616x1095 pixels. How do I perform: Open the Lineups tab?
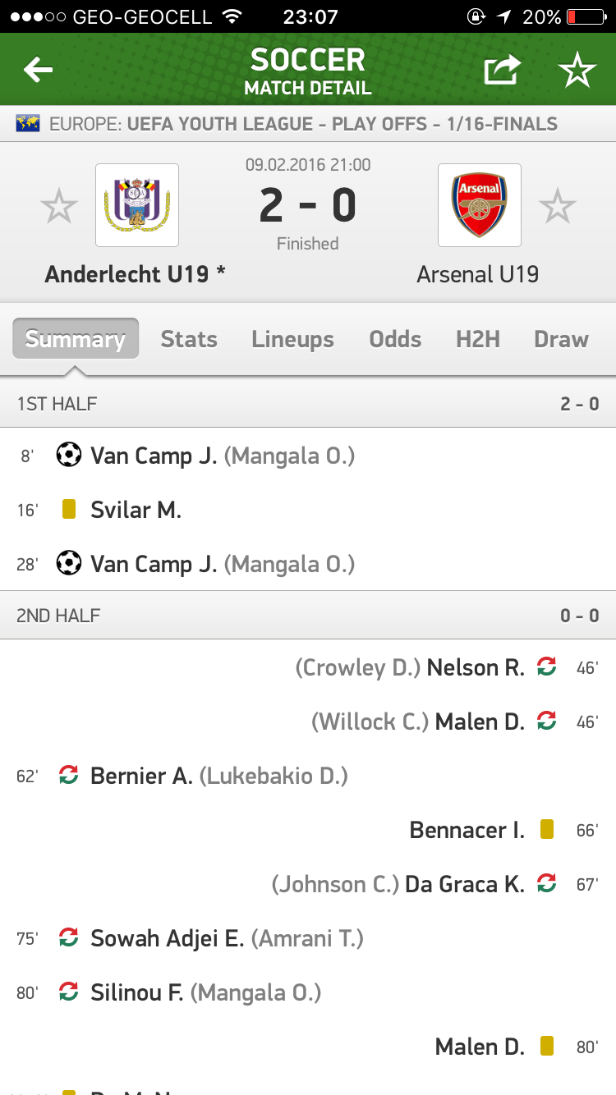[x=293, y=339]
